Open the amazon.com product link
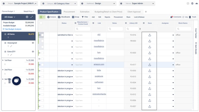The width and height of the screenshot is (199, 112). [x=99, y=64]
